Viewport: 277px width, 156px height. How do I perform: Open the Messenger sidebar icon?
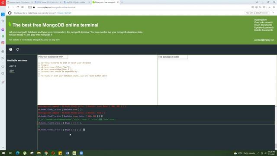click(3, 30)
